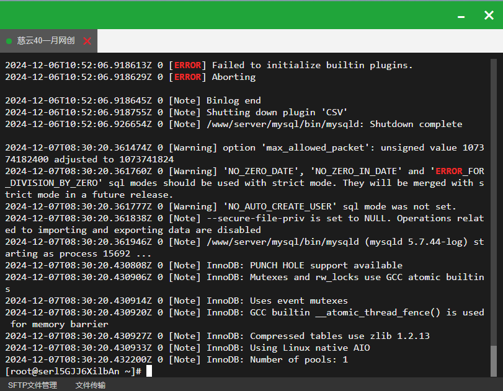
Task: Close the terminal window
Action: (489, 15)
